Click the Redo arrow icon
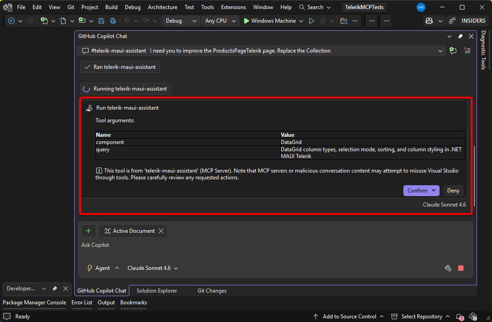The height and width of the screenshot is (322, 492). click(146, 21)
